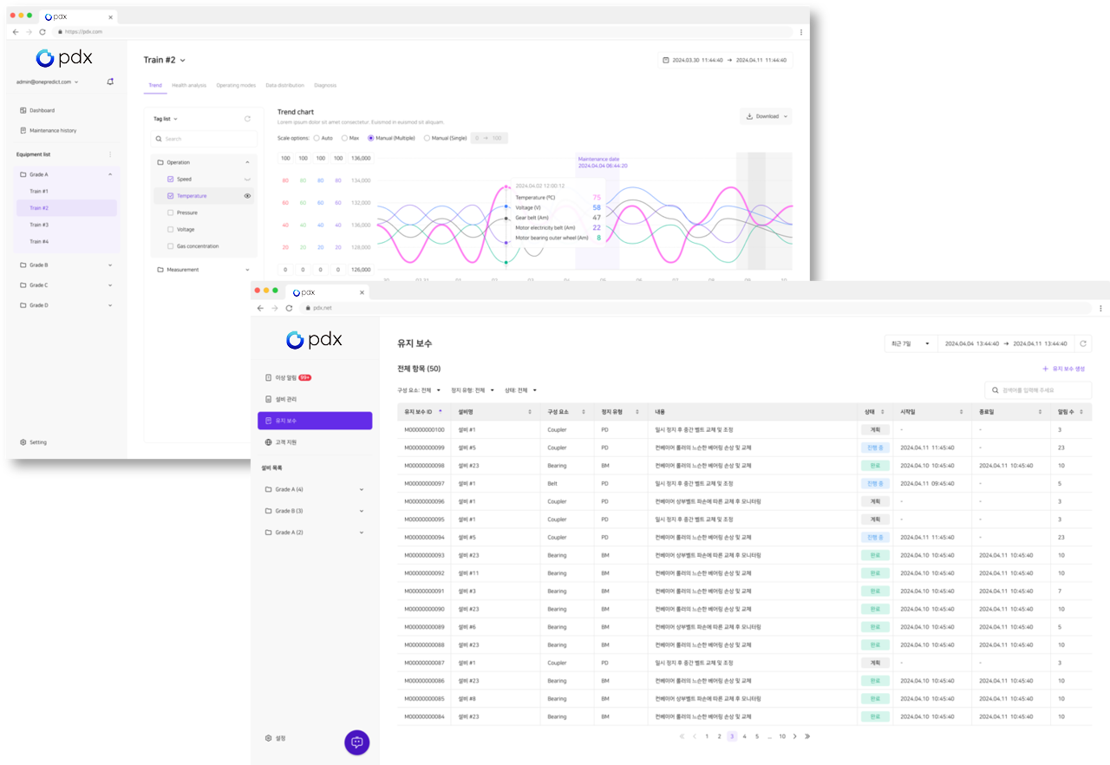Jump to the last page of results
Screen dimensions: 1110x765
click(x=807, y=736)
